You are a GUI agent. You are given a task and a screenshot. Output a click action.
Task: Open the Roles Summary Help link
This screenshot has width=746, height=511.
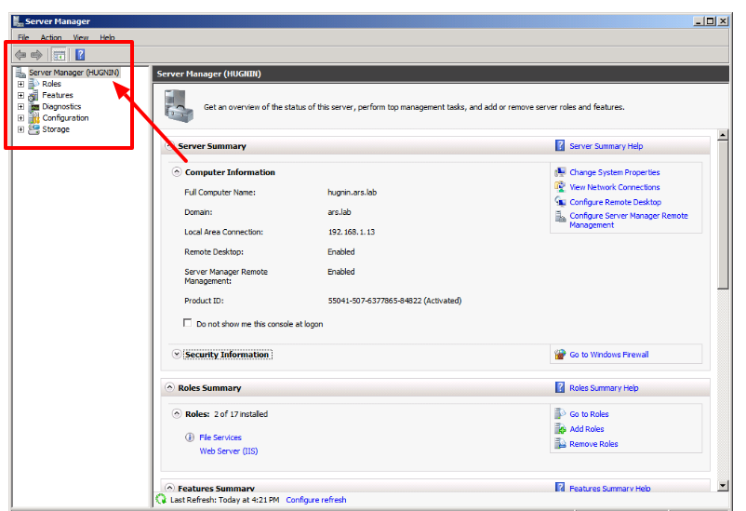click(604, 388)
